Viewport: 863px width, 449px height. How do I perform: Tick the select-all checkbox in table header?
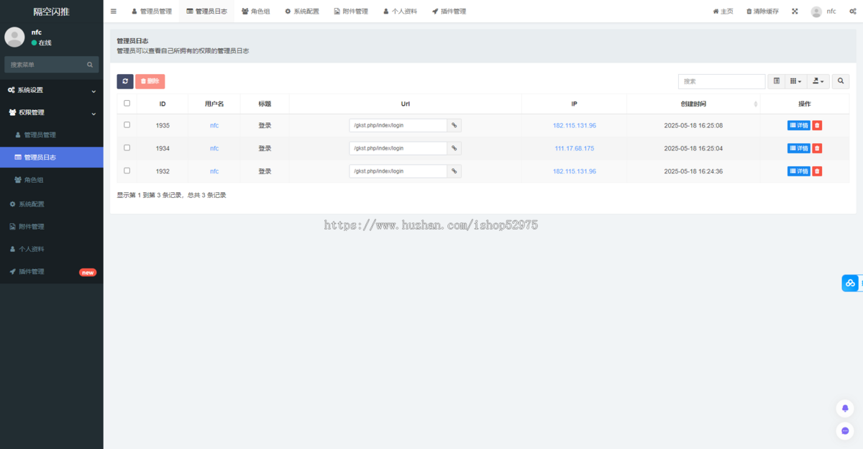coord(127,104)
